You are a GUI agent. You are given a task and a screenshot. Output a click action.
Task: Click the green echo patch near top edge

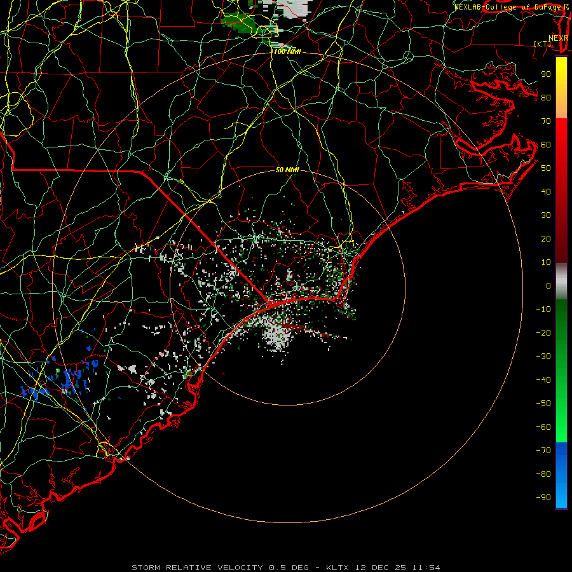[x=239, y=23]
